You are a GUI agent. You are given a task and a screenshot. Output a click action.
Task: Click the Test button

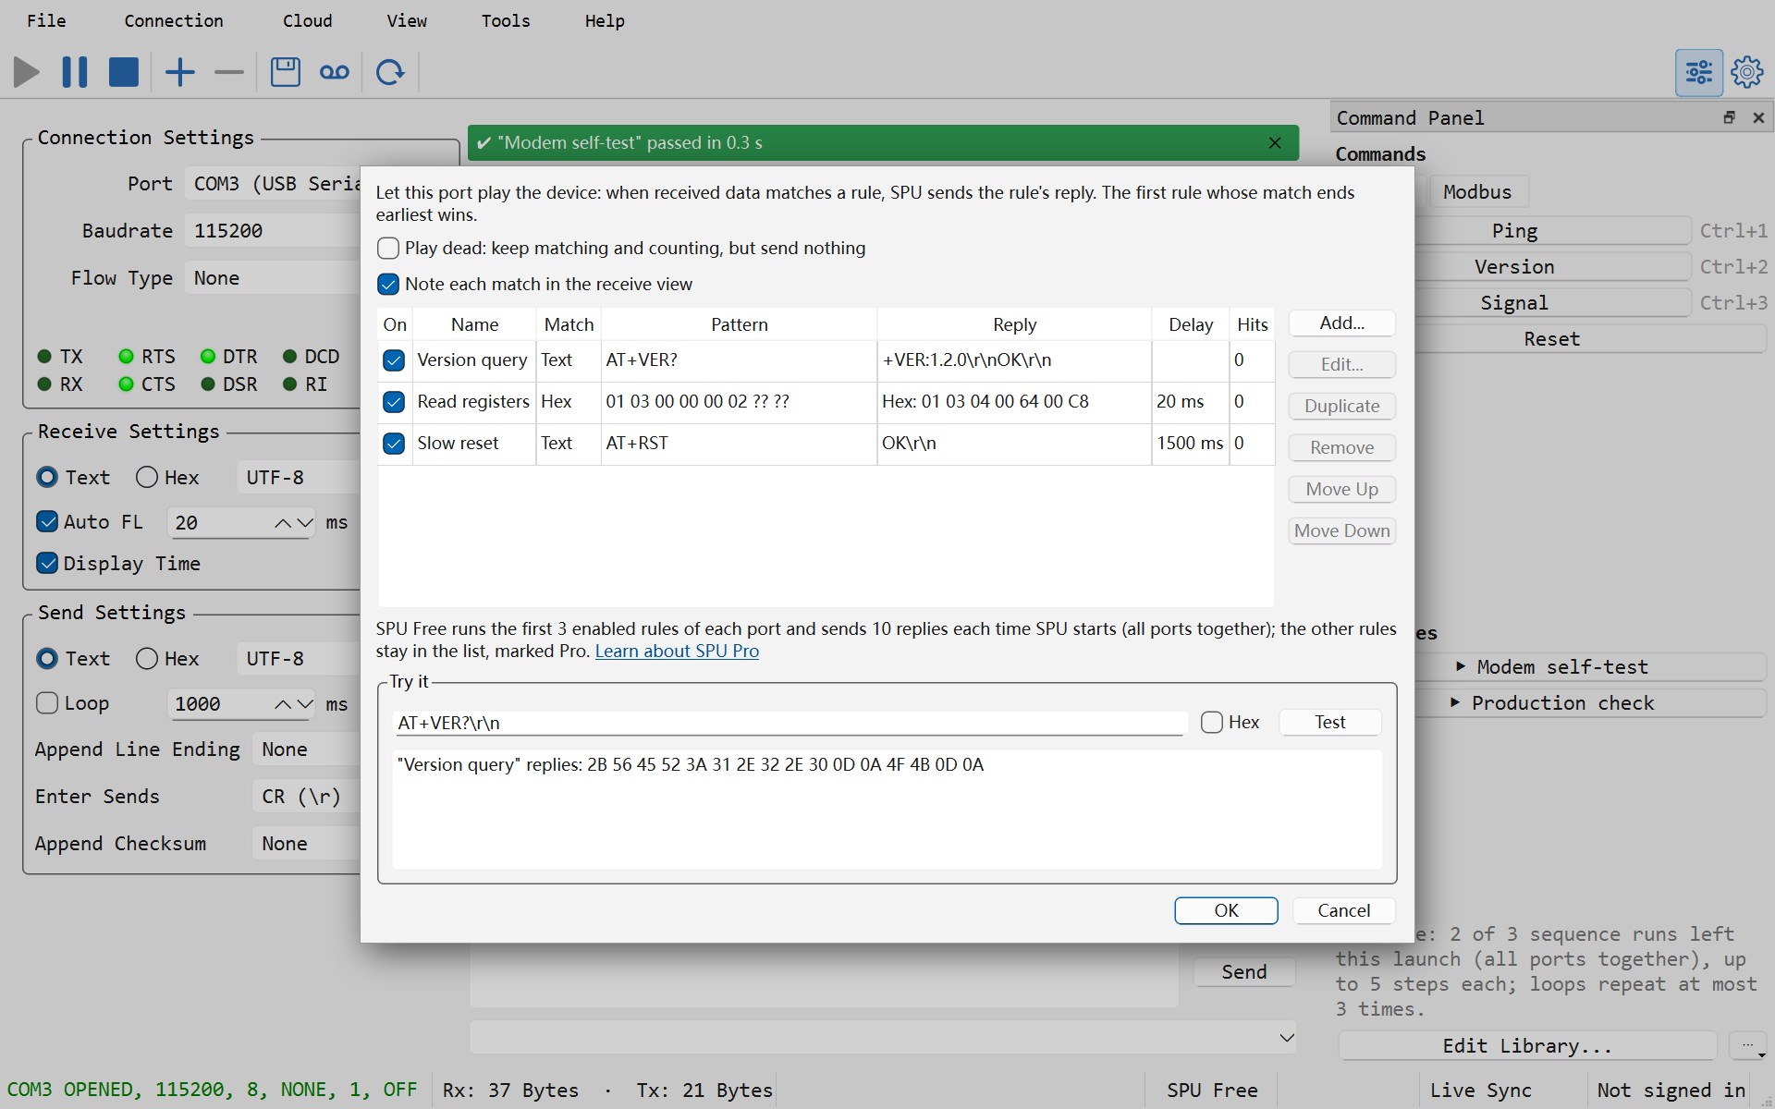coord(1329,723)
